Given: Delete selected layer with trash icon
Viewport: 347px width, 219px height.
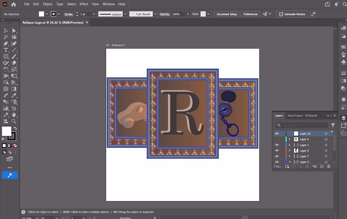Looking at the screenshot, I should (329, 167).
